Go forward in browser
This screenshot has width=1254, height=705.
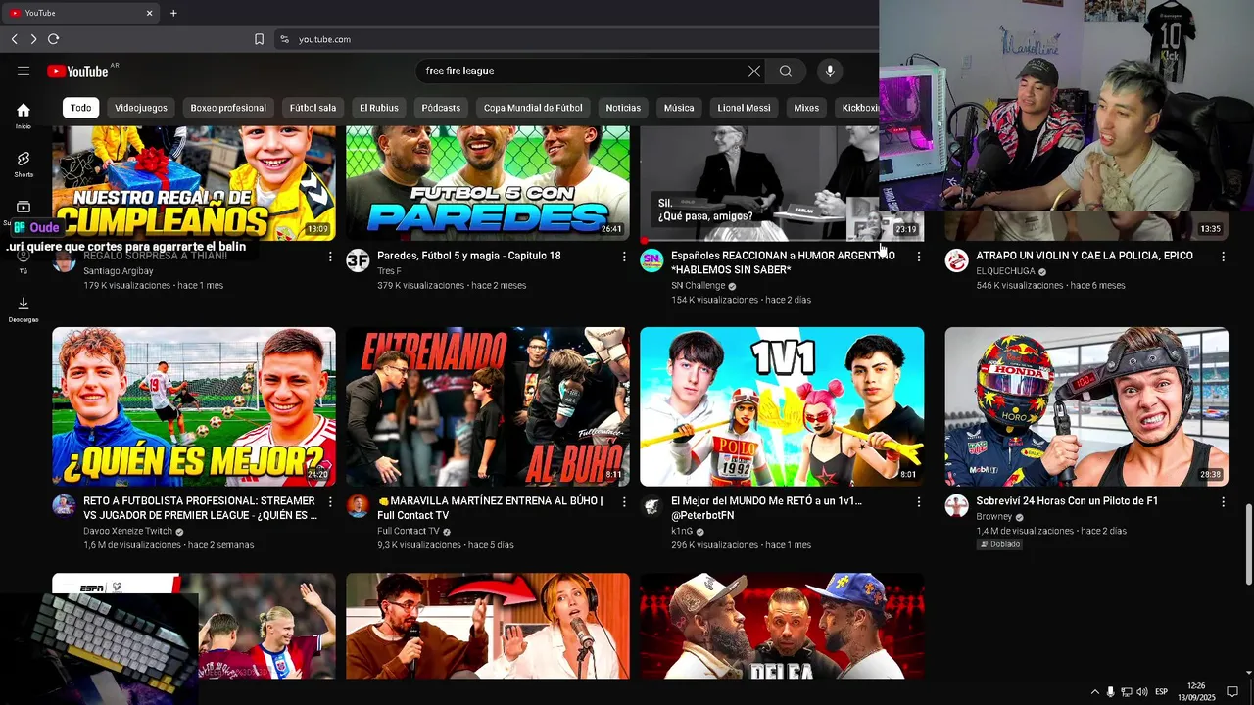pos(33,39)
